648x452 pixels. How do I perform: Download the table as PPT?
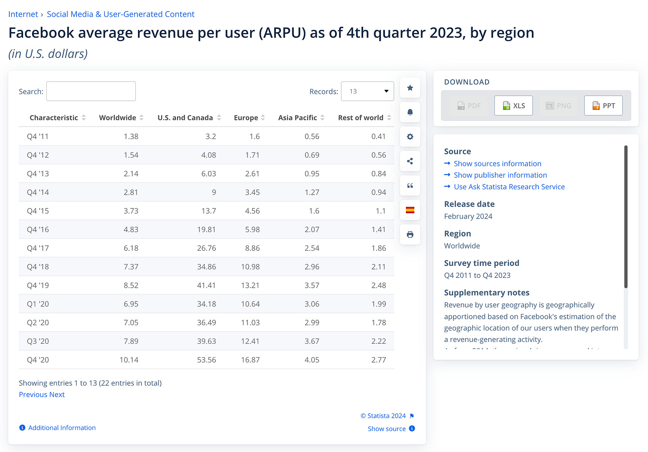(603, 106)
